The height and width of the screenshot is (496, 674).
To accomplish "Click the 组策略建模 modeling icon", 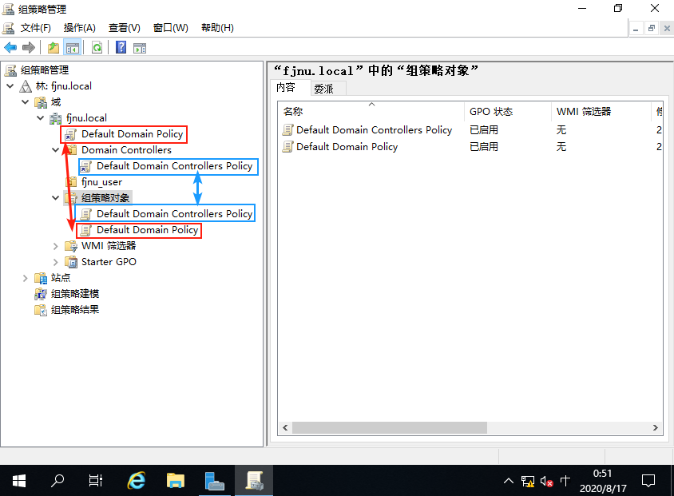I will (x=41, y=294).
